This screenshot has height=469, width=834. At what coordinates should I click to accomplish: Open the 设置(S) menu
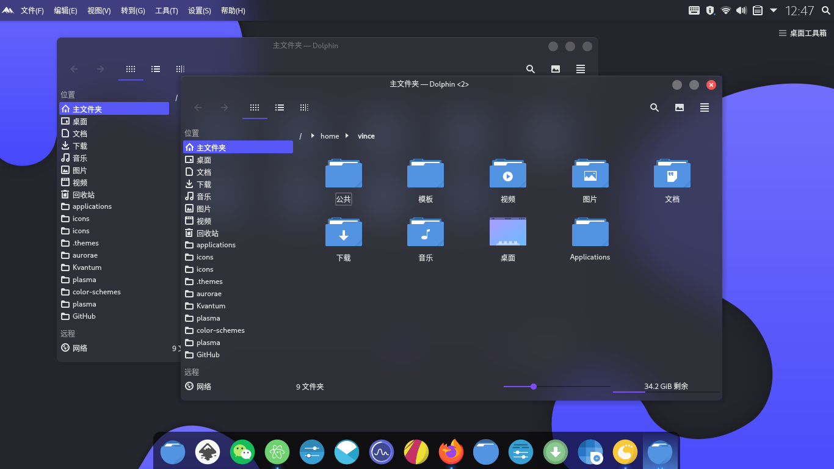[x=200, y=10]
